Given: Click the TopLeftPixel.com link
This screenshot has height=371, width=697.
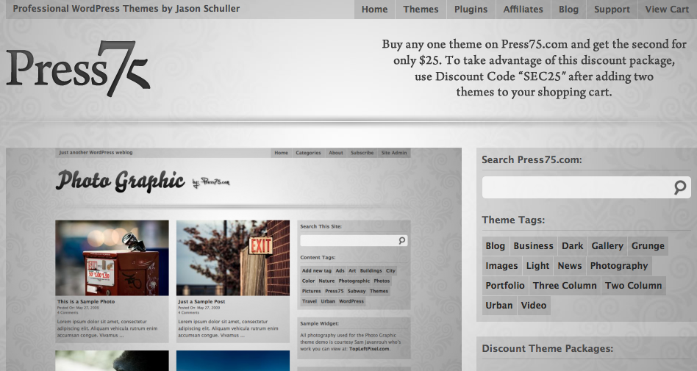Looking at the screenshot, I should tap(369, 349).
